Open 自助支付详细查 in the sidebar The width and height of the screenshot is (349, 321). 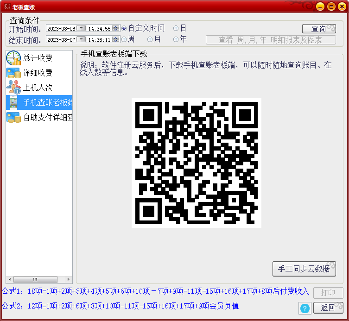(x=39, y=118)
